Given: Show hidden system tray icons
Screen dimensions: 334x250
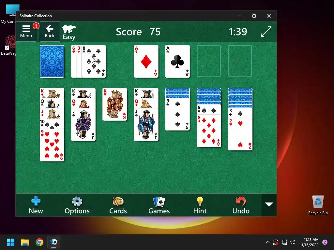Looking at the screenshot, I should point(268,242).
